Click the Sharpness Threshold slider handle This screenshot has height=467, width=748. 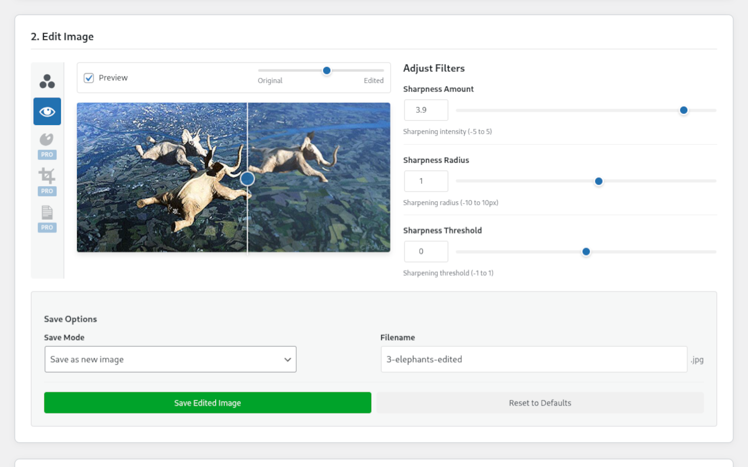[x=586, y=252]
